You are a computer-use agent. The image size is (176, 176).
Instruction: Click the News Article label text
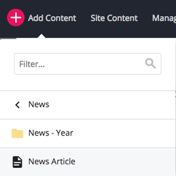coord(52,162)
